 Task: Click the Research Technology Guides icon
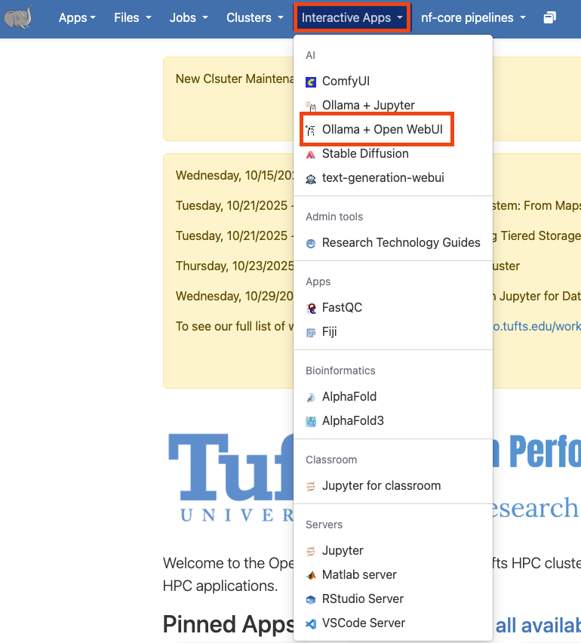311,244
